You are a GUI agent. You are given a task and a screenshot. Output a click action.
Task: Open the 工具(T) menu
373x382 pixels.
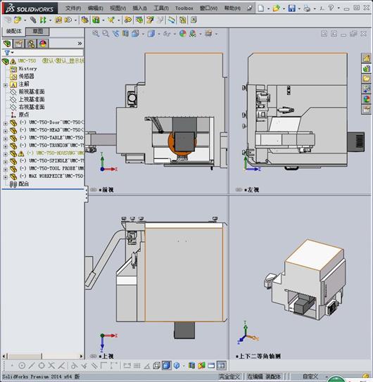pos(161,8)
